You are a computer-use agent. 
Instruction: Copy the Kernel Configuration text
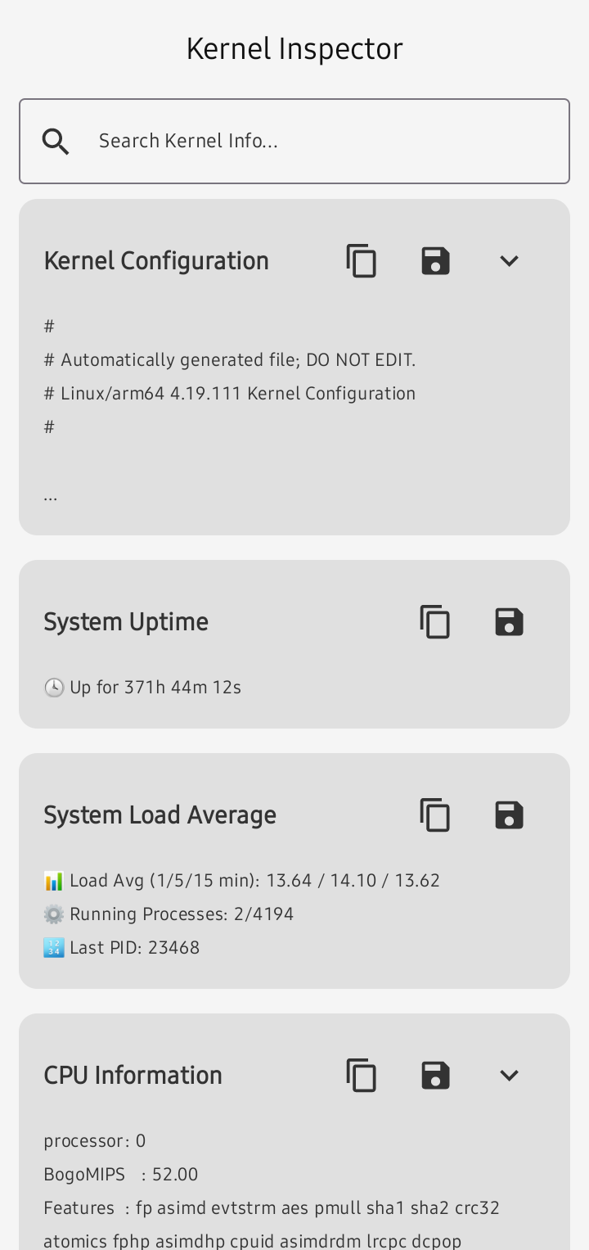click(361, 261)
